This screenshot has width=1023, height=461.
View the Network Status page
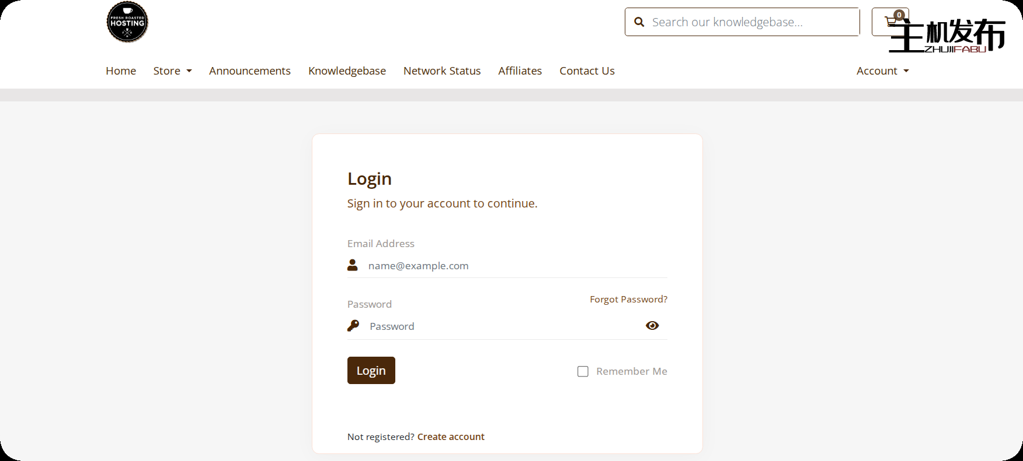coord(442,71)
